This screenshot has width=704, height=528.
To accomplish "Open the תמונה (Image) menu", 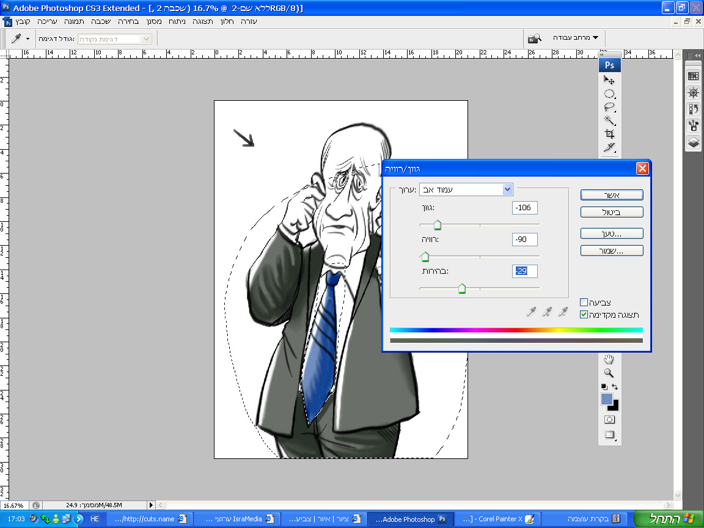I will pyautogui.click(x=74, y=21).
